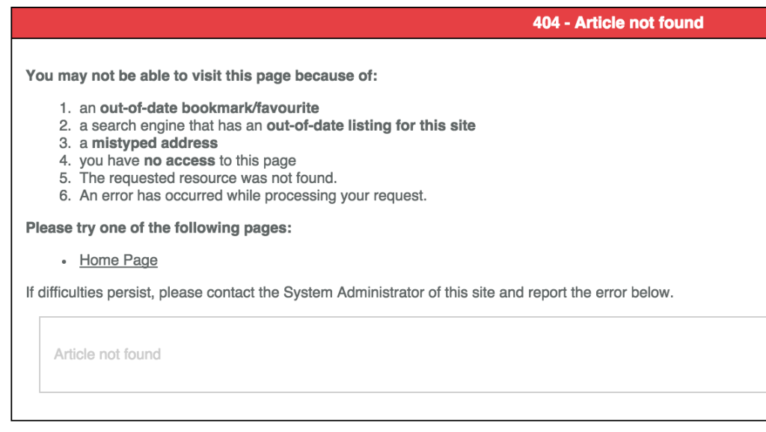Click the "Please try one of the following pages:" heading
The height and width of the screenshot is (432, 766).
tap(159, 228)
